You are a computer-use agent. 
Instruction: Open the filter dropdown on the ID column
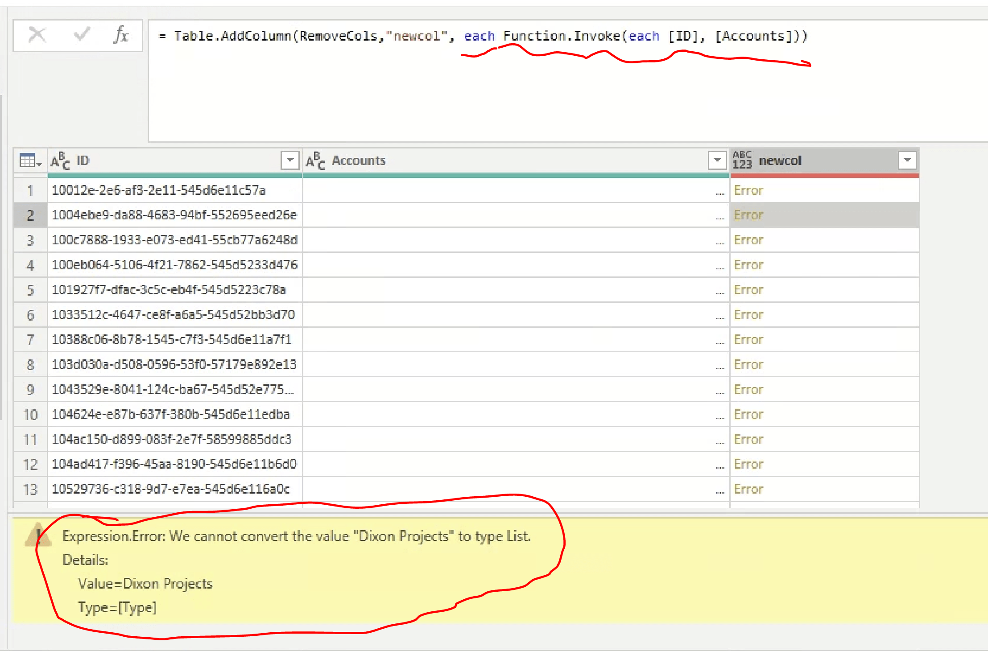point(289,161)
